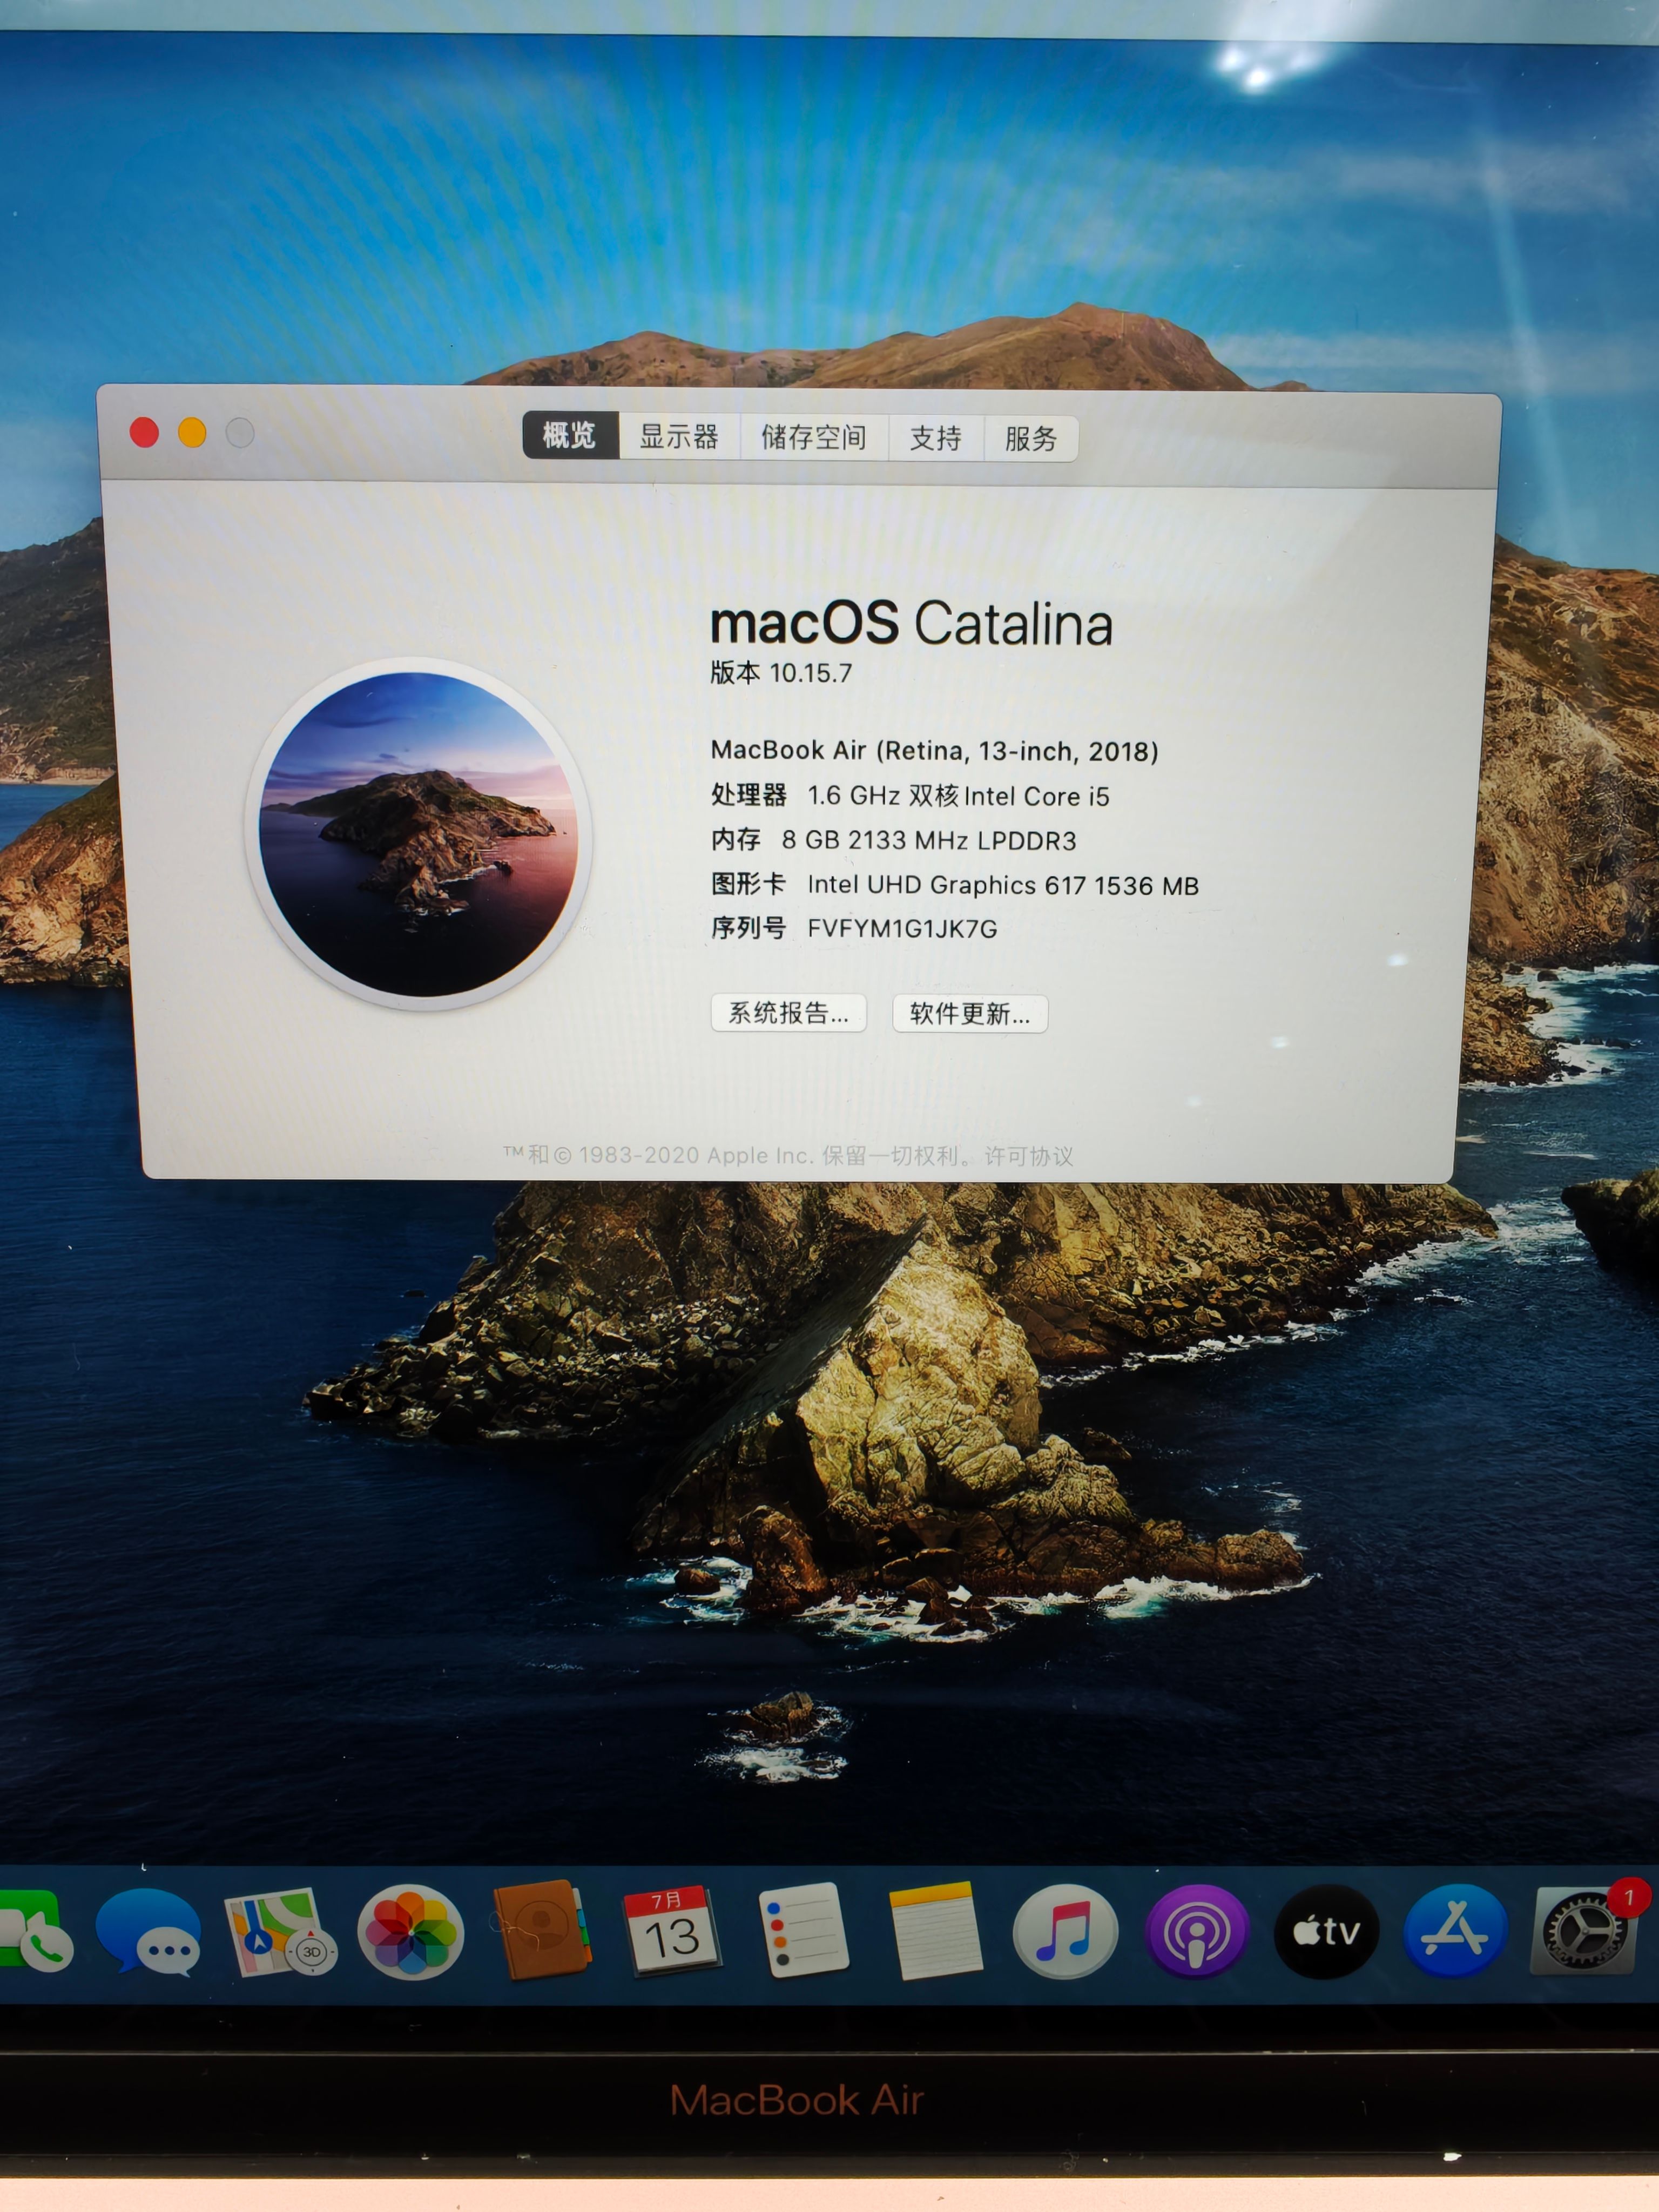This screenshot has height=2212, width=1659.
Task: Open the Podcasts app icon
Action: click(1196, 1932)
